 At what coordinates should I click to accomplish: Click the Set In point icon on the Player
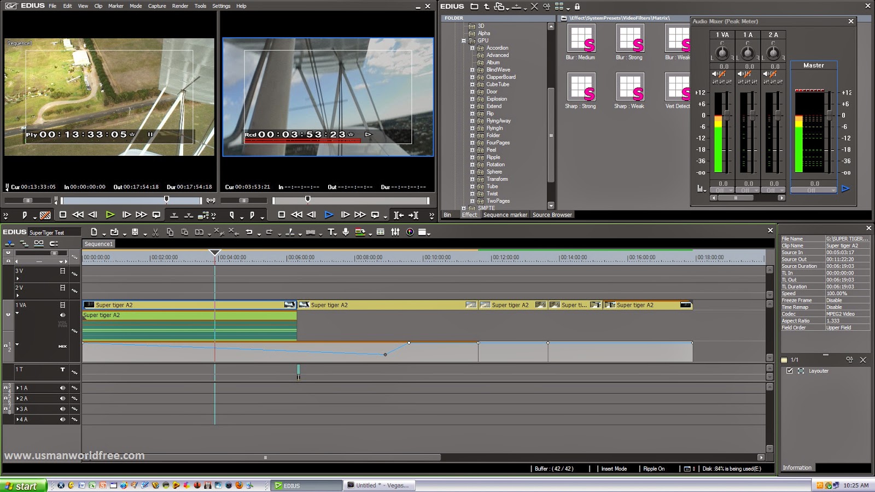coord(25,215)
